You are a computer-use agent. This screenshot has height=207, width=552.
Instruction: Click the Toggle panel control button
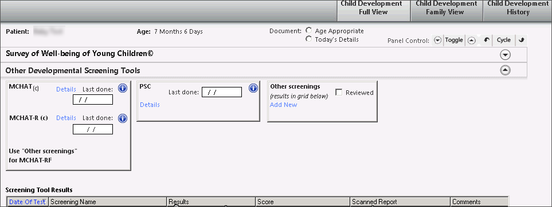point(454,40)
